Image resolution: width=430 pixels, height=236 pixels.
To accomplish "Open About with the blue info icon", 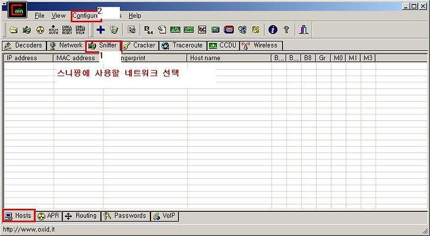I will click(x=272, y=30).
